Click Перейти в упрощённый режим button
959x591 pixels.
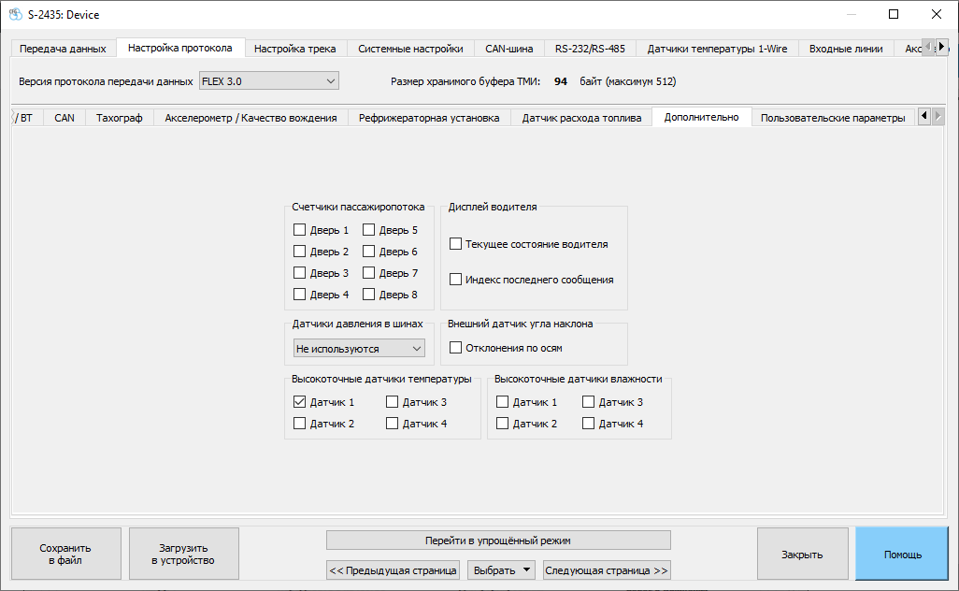pos(498,541)
